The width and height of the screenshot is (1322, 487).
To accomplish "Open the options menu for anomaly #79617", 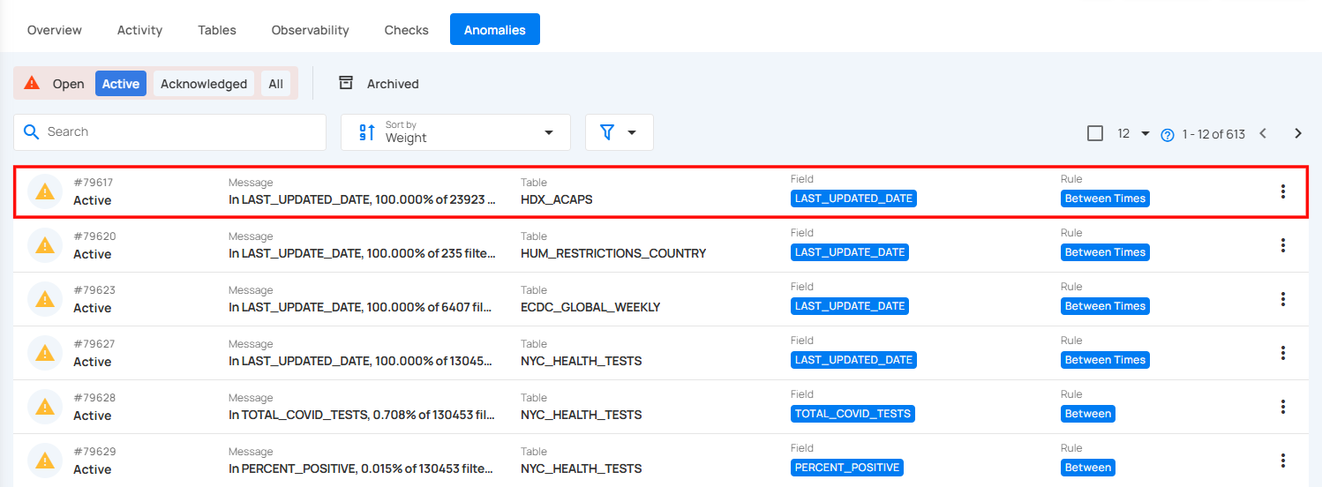I will tap(1283, 191).
